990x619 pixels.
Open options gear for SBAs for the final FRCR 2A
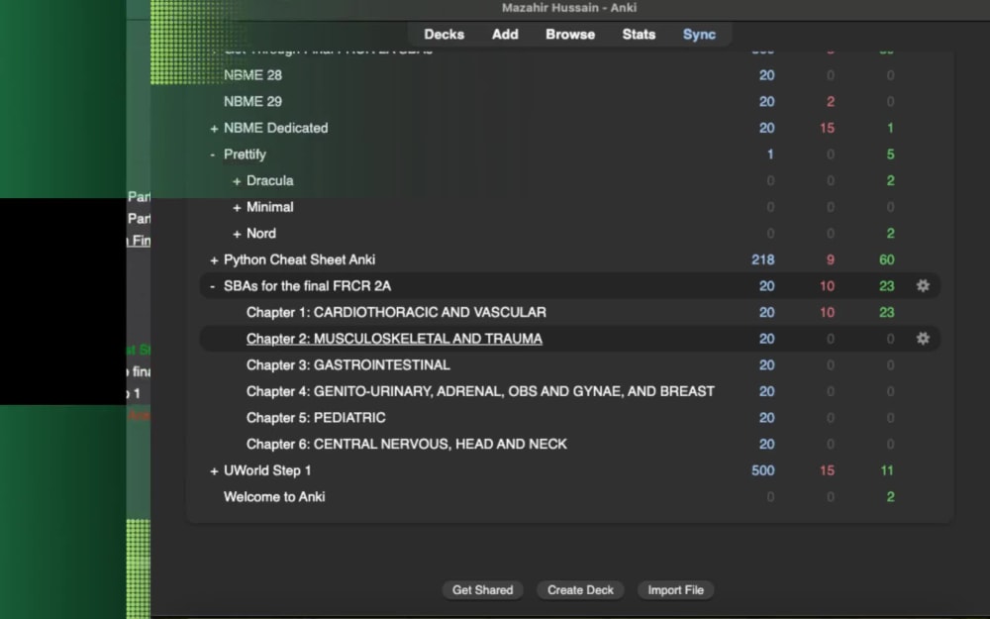tap(923, 286)
